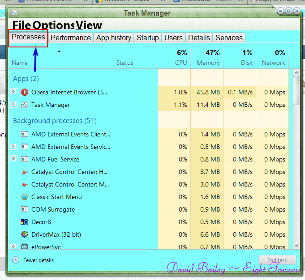Switch to the Details tab

[199, 38]
